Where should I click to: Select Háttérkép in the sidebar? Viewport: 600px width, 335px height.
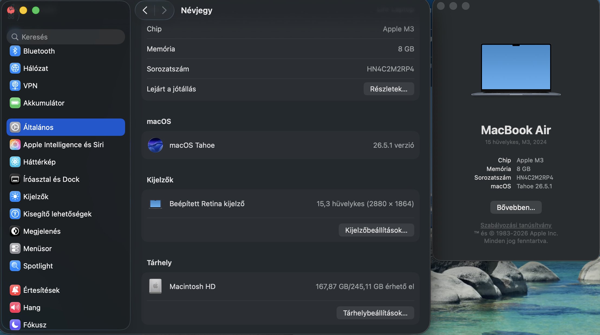(66, 162)
